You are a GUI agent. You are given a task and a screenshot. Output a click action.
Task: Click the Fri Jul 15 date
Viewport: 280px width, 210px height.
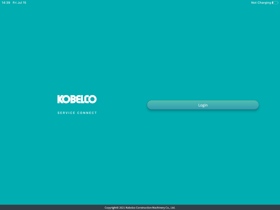[x=20, y=3]
